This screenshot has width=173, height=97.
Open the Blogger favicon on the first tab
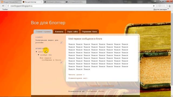pos(2,2)
